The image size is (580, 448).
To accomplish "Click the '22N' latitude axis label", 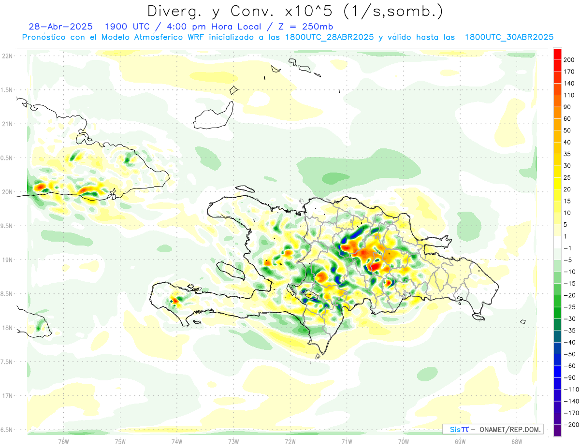I will (x=7, y=56).
